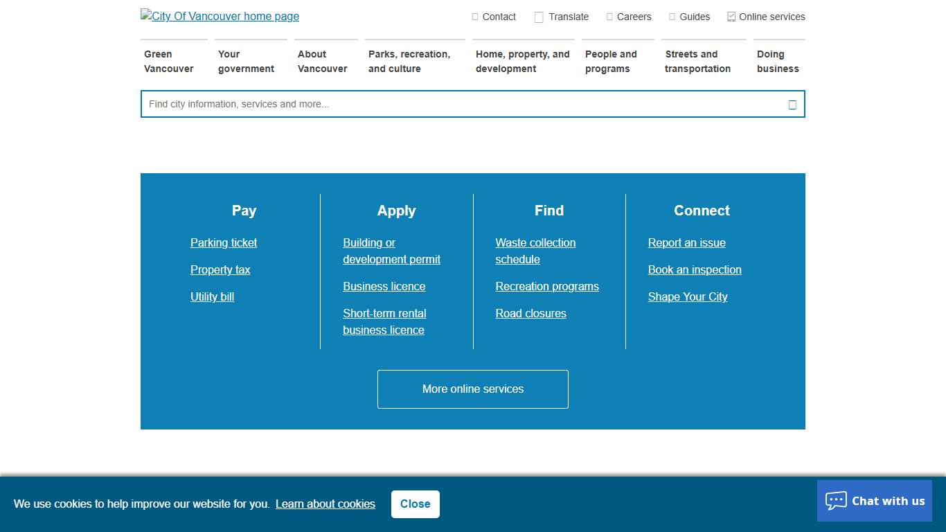Follow the Learn about cookies link
This screenshot has width=946, height=532.
[x=325, y=504]
